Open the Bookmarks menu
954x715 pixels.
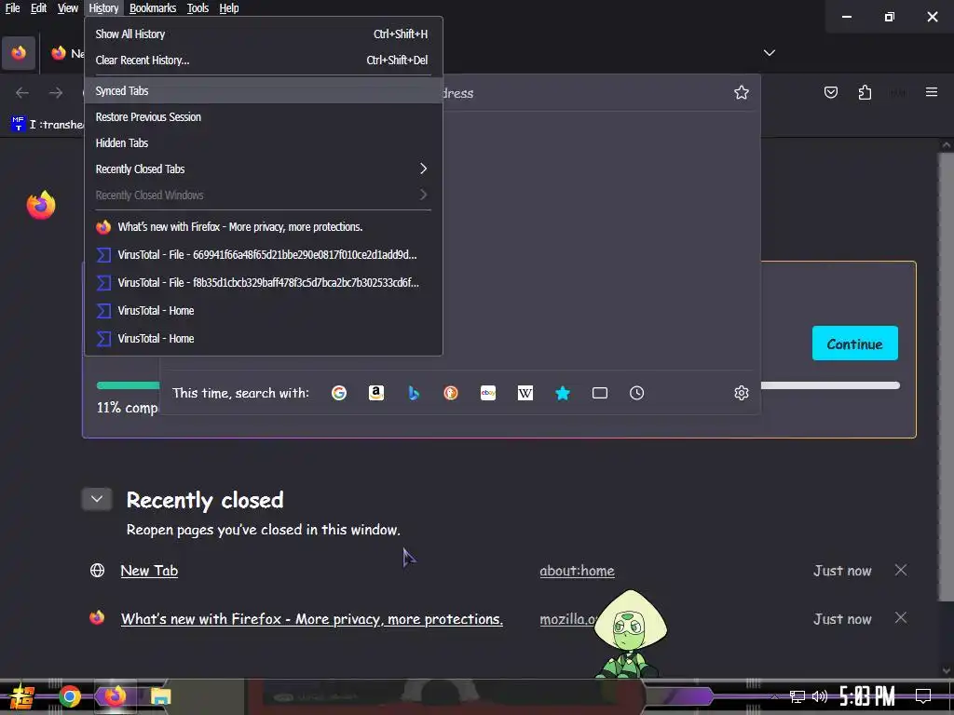[x=153, y=7]
